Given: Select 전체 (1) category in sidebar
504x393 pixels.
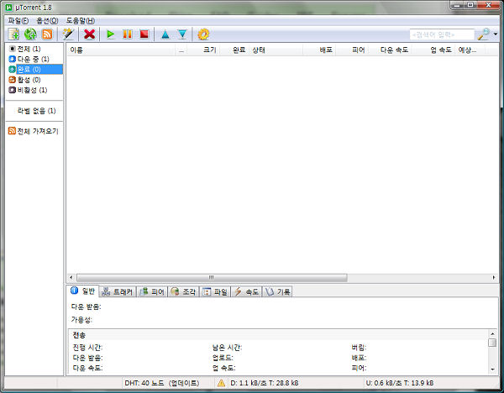Looking at the screenshot, I should (25, 49).
